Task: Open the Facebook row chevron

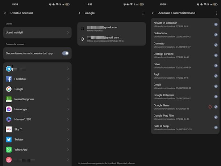Action: point(68,79)
